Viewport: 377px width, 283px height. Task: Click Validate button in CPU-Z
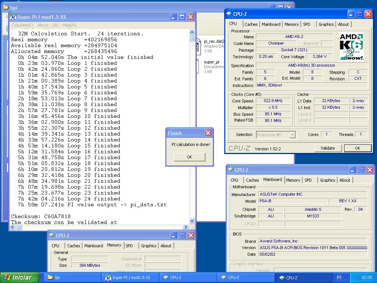[x=328, y=148]
